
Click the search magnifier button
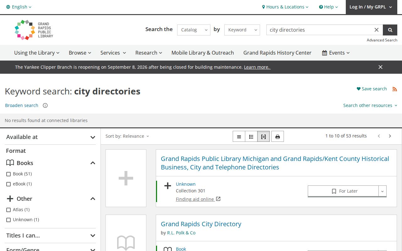[390, 30]
